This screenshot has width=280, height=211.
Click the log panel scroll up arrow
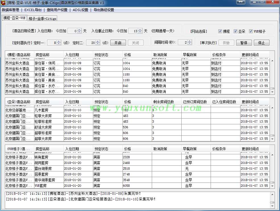tap(272, 194)
